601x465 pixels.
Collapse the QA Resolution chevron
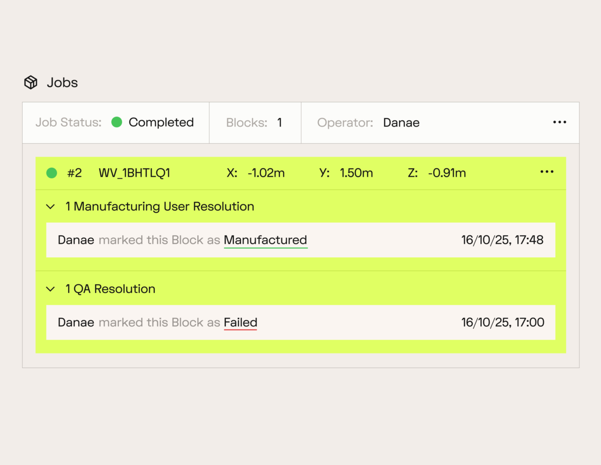[x=50, y=289]
